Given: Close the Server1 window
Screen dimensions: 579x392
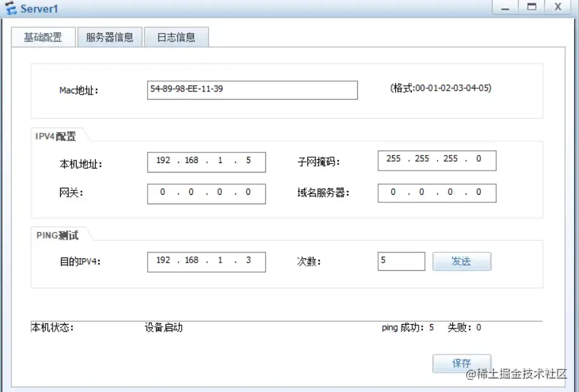Looking at the screenshot, I should tap(558, 7).
